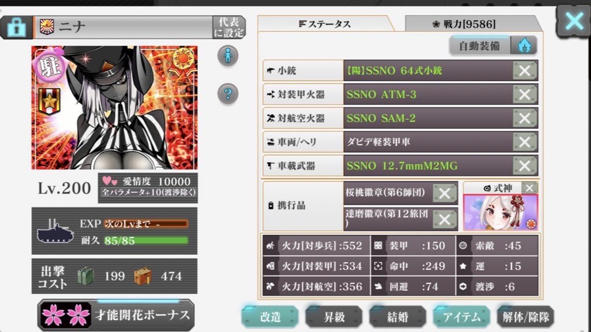Click the 式神 character thumbnail
The height and width of the screenshot is (332, 591).
[x=500, y=212]
